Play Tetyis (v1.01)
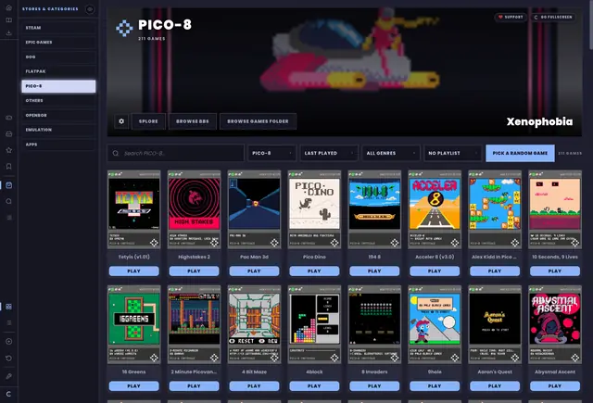 point(133,271)
